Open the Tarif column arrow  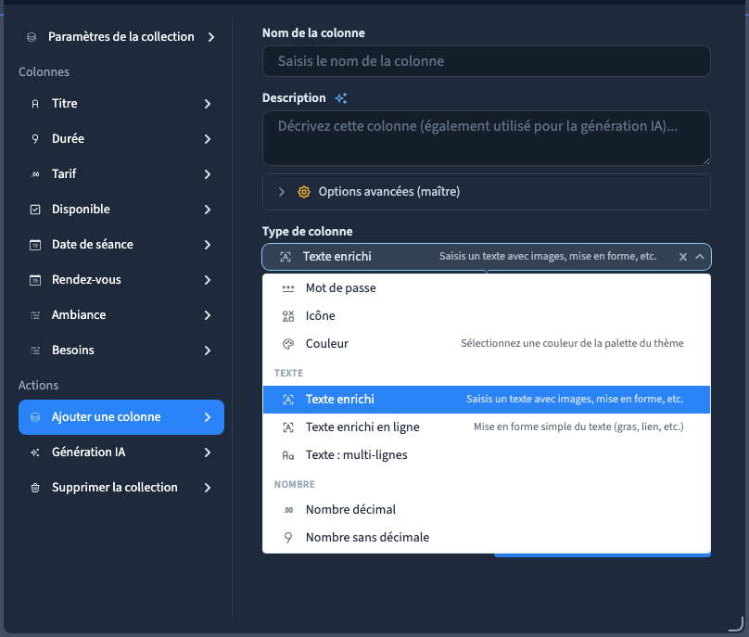click(208, 174)
